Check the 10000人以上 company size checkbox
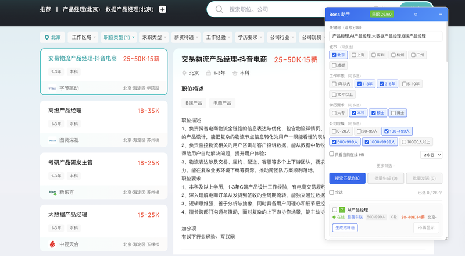The image size is (465, 256). click(x=404, y=142)
